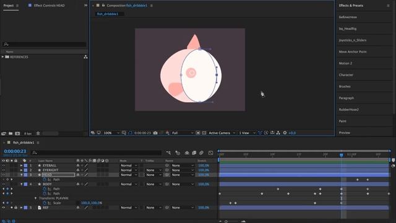Open the RubberHose2 panel entry
The width and height of the screenshot is (396, 223).
pos(348,110)
